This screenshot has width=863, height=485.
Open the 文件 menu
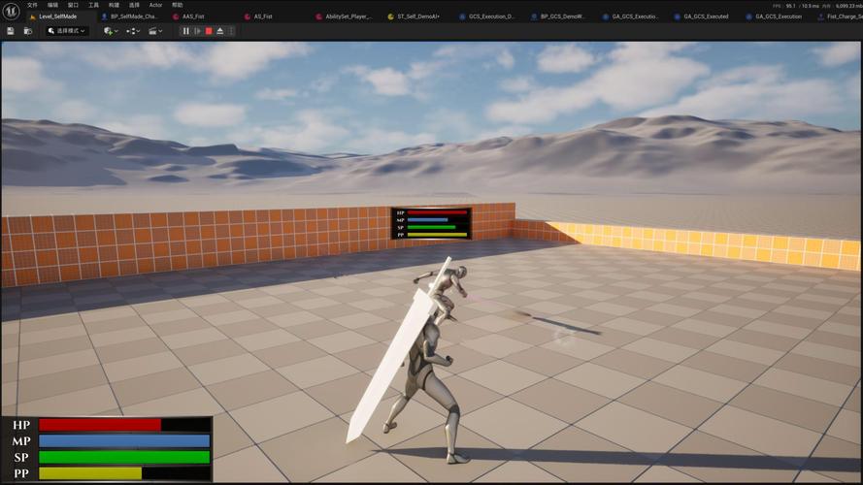(32, 5)
